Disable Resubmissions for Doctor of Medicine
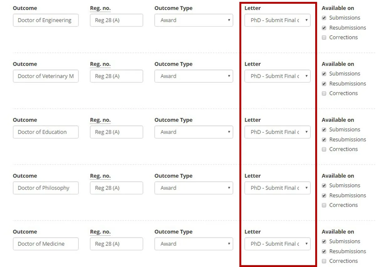The width and height of the screenshot is (376, 267). click(x=324, y=251)
